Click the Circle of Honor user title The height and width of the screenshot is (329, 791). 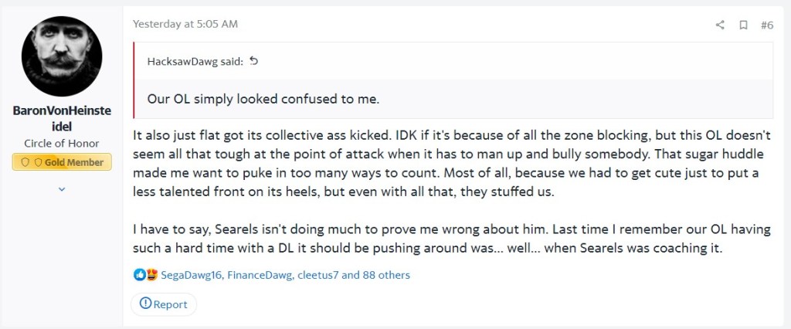62,144
